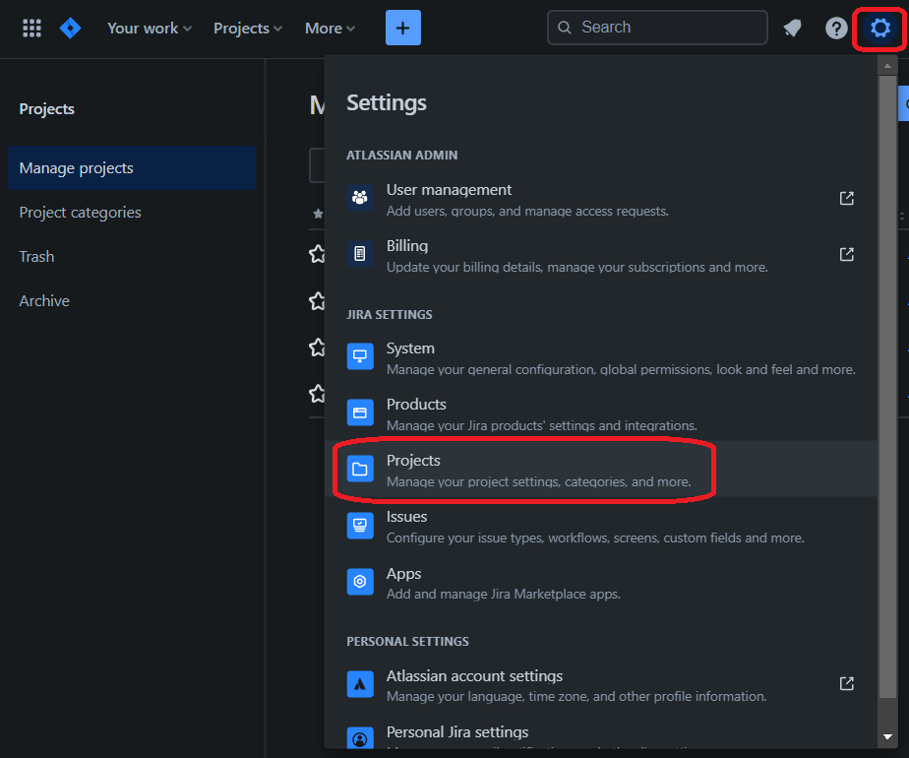Open external link icon beside Billing
909x758 pixels.
point(846,254)
